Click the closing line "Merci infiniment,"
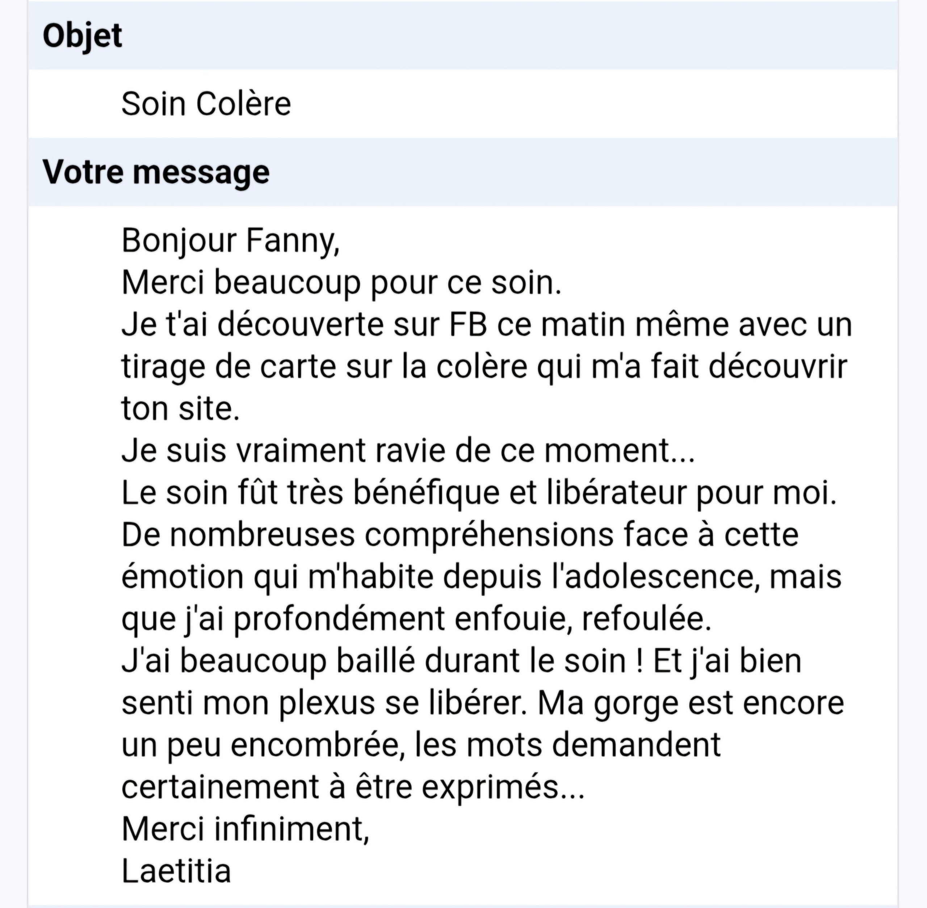The width and height of the screenshot is (927, 908). pos(245,829)
